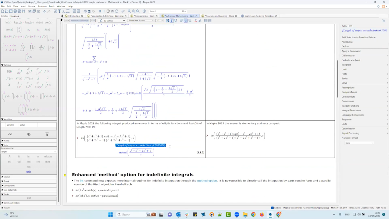Click the filter funnel icon in Variables palette

[47, 134]
